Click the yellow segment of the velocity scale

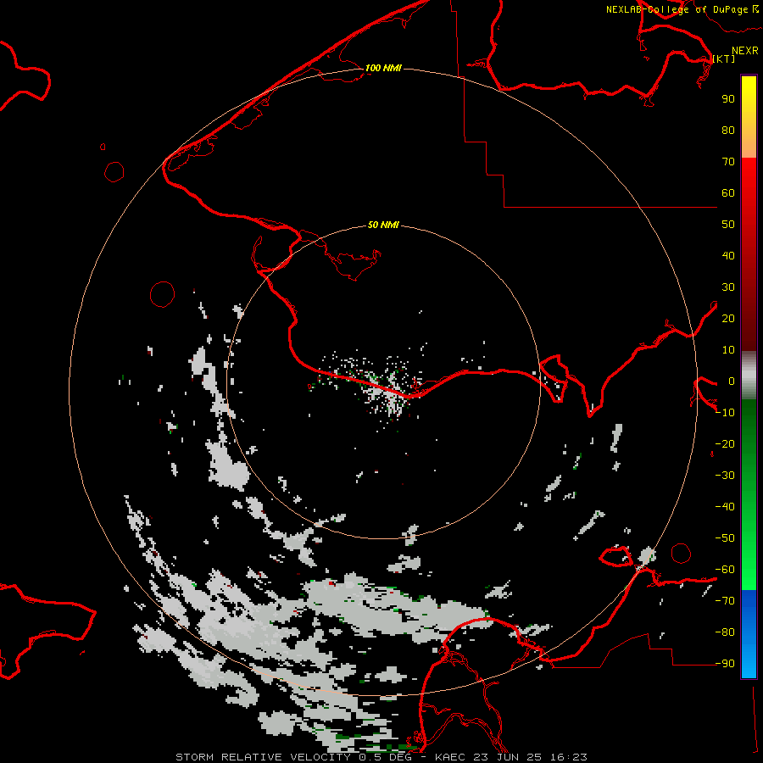[x=749, y=117]
